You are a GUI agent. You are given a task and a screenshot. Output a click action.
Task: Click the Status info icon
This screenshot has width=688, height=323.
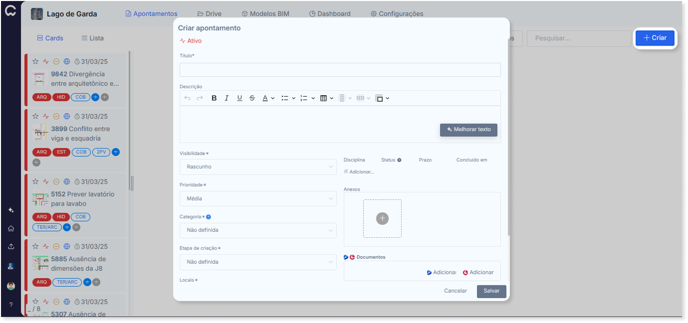pyautogui.click(x=399, y=160)
